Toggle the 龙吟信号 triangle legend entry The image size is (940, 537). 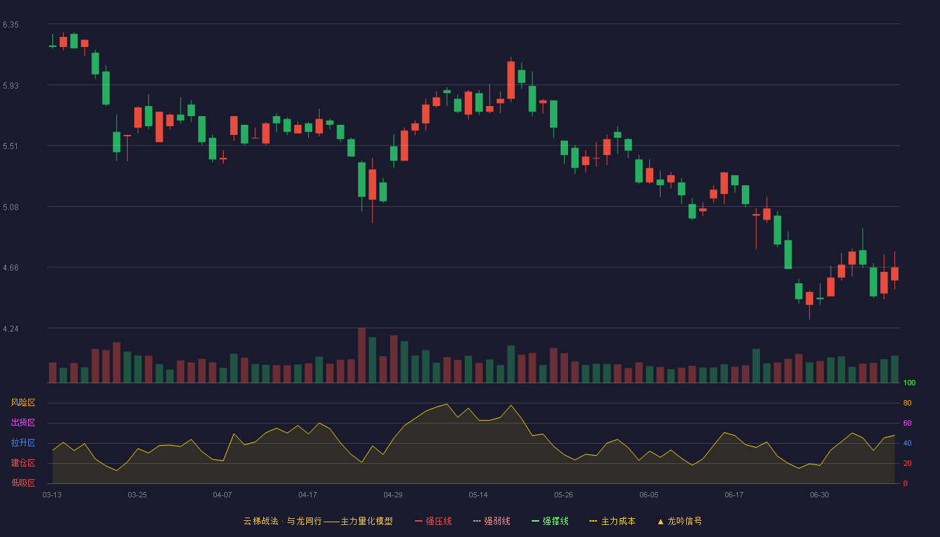point(679,521)
